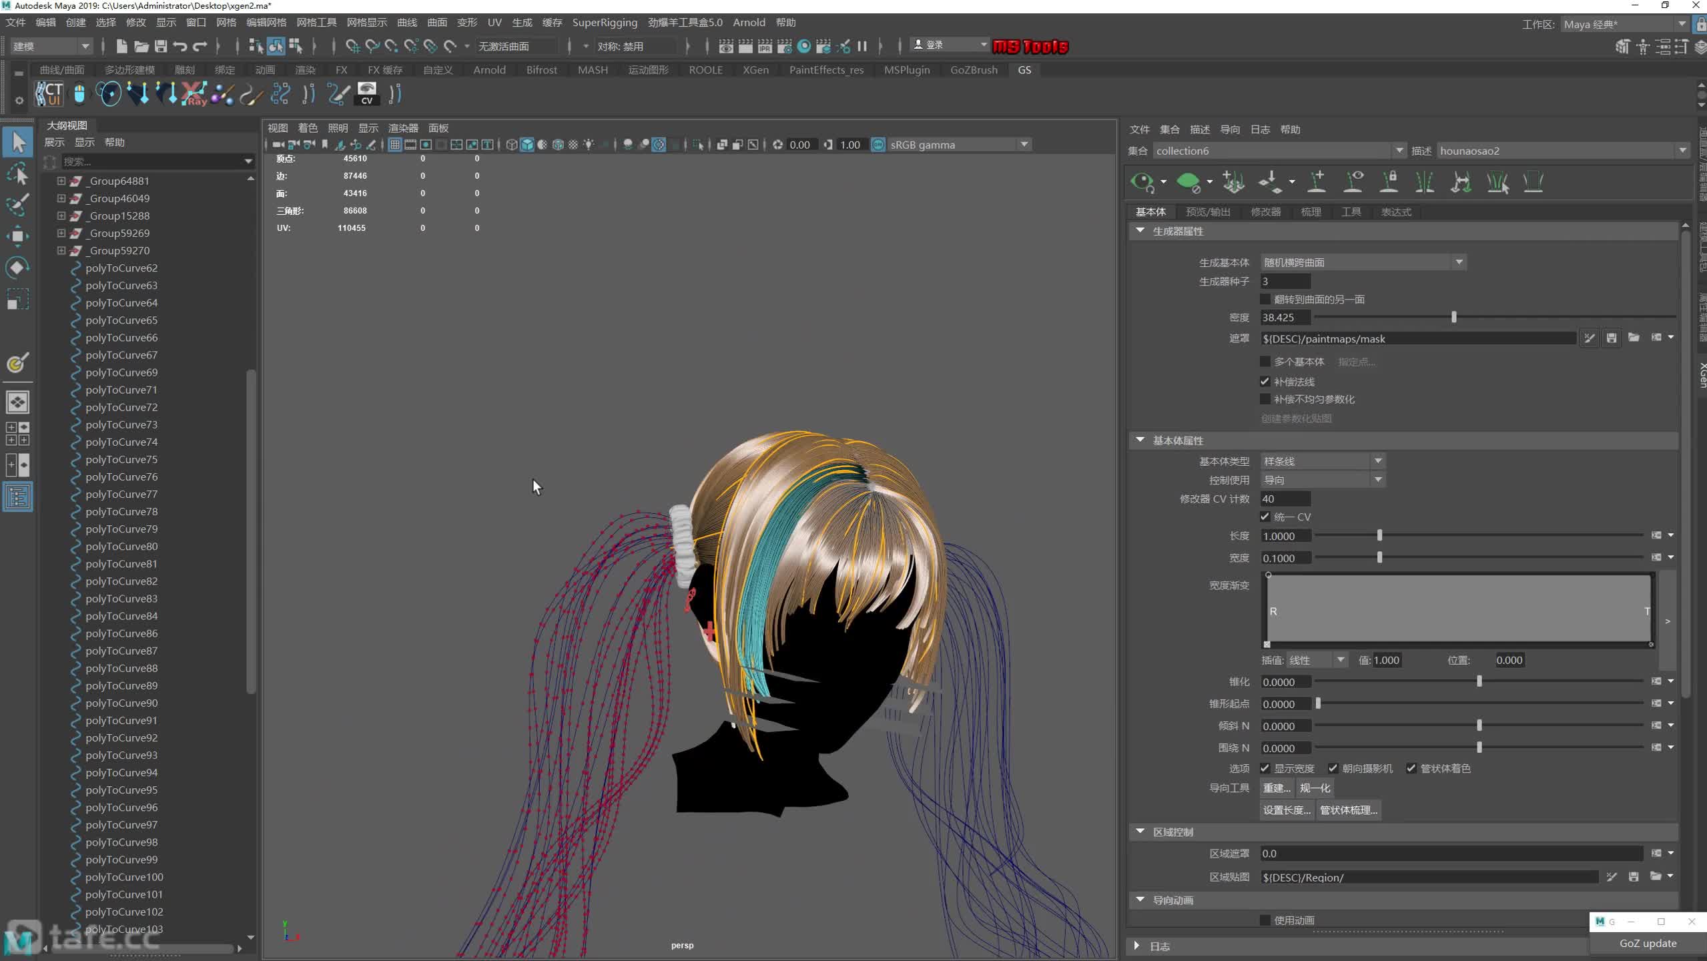Viewport: 1707px width, 961px height.
Task: Open the GS CurveTools UI shelf icon
Action: pyautogui.click(x=49, y=94)
